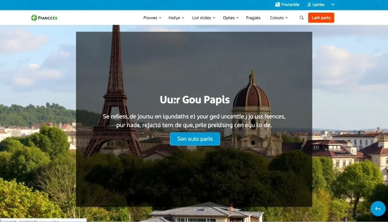Expand the Upnies chevron in top bar
Viewport: 388px width, 222px height.
[x=333, y=5]
